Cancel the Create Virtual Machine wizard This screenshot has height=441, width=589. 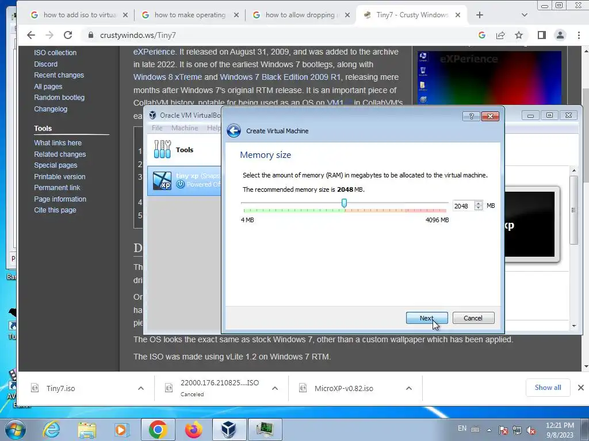click(473, 318)
